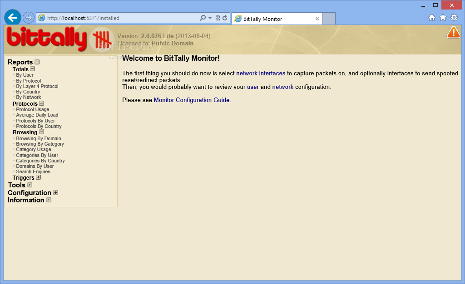Viewport: 465px width, 284px height.
Task: Open the browser Tools gear icon
Action: pos(454,18)
